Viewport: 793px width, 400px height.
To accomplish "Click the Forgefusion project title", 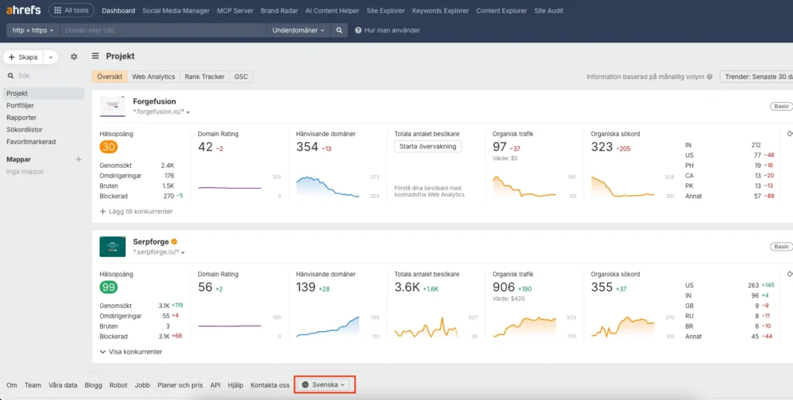I will (x=154, y=101).
